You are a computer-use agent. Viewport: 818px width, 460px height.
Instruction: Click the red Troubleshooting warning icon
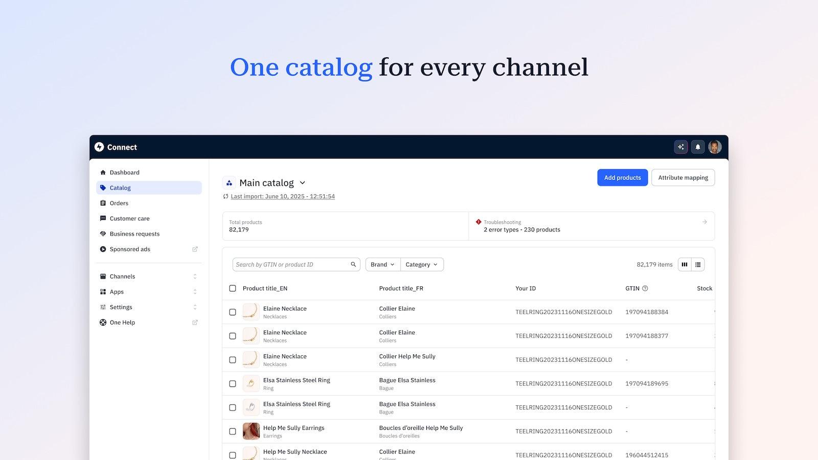479,222
